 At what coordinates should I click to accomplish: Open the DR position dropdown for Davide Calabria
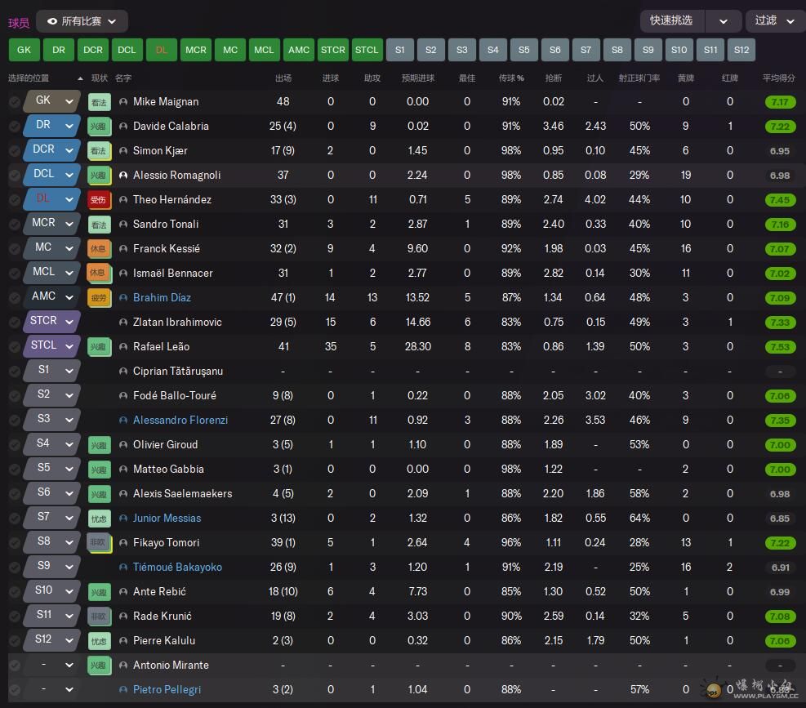(69, 126)
